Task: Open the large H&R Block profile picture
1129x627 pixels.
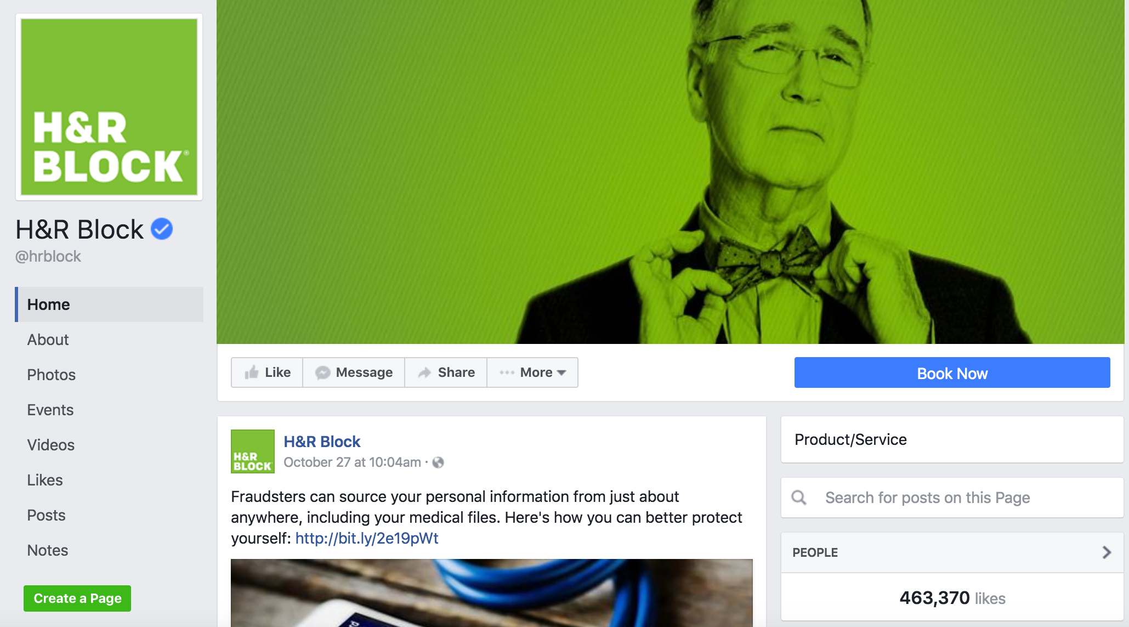Action: coord(109,107)
